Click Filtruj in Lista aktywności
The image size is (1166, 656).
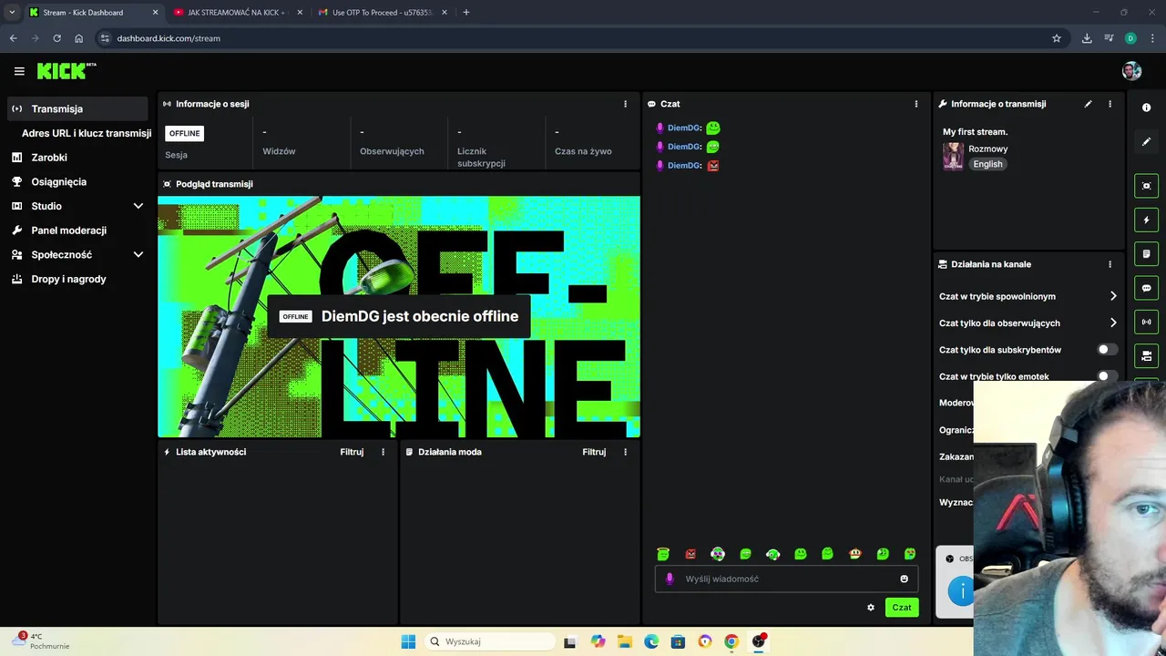click(352, 452)
